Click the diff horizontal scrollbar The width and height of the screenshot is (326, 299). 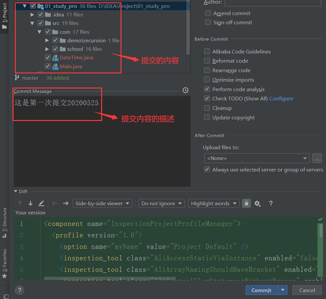pos(110,278)
